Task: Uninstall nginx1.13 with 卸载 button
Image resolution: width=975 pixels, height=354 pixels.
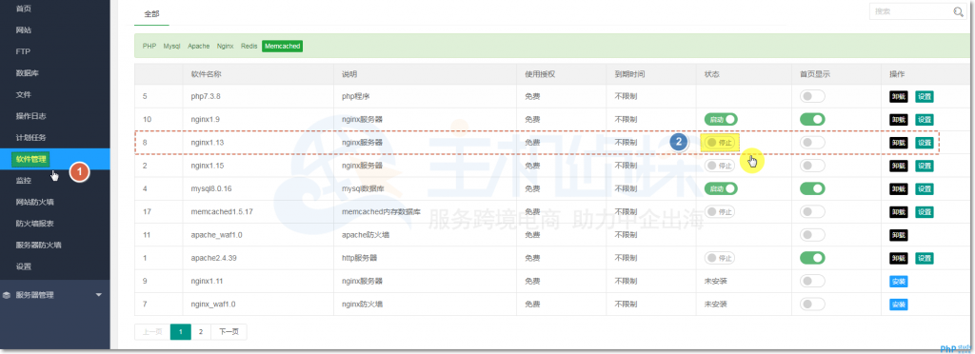Action: coord(899,142)
